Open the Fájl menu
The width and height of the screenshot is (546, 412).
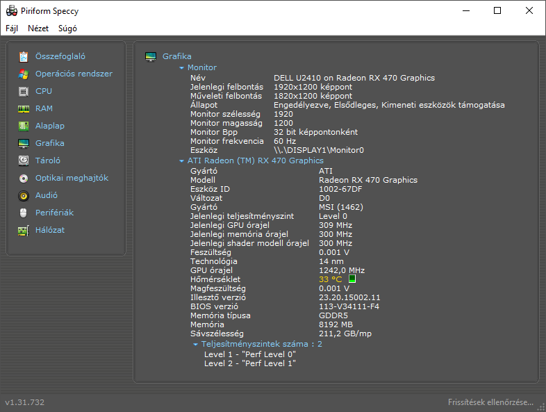pyautogui.click(x=12, y=28)
